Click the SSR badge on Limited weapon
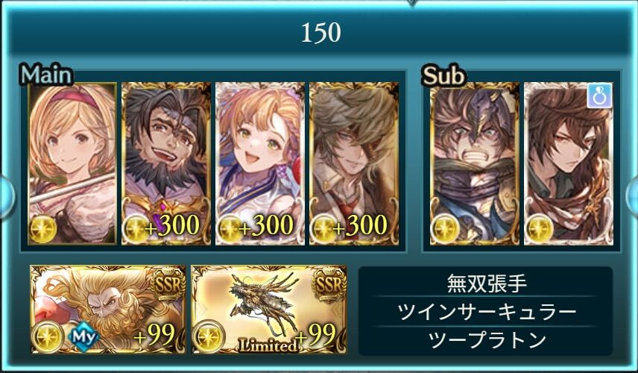The width and height of the screenshot is (638, 373). pos(329,285)
